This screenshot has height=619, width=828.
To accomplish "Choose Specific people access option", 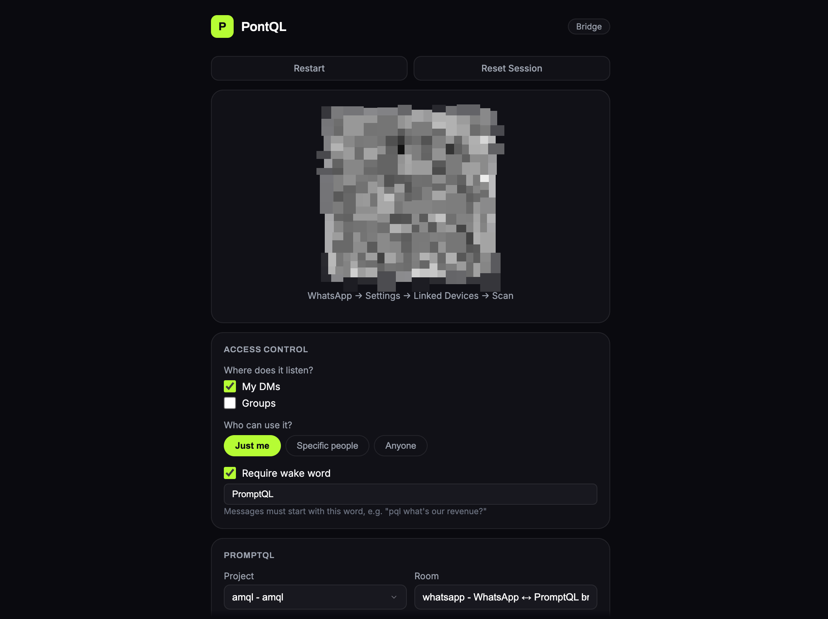I will [x=327, y=446].
